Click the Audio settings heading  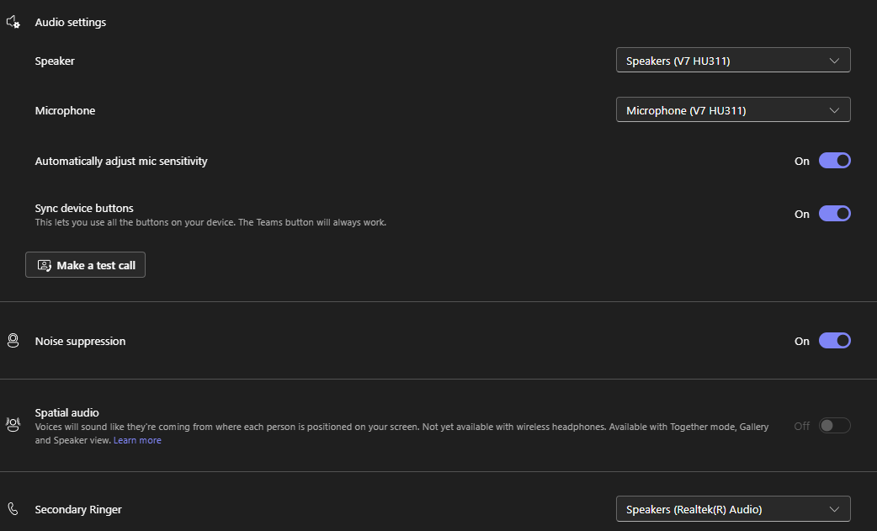click(x=71, y=23)
